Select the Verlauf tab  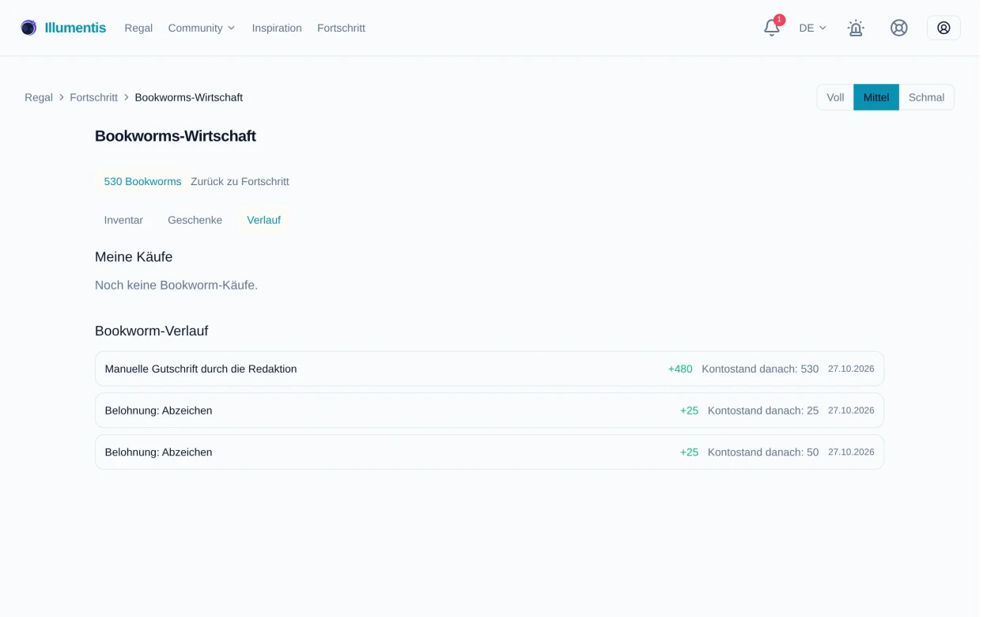click(263, 220)
